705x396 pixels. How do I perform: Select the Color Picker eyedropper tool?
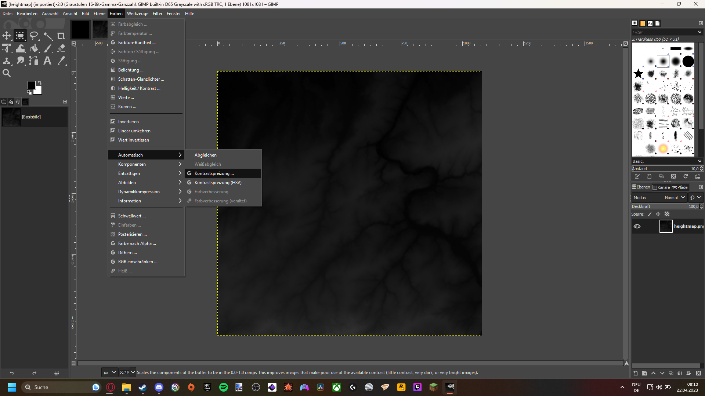tap(61, 60)
